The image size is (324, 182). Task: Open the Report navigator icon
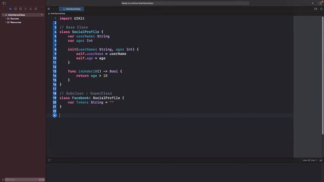pyautogui.click(x=35, y=9)
